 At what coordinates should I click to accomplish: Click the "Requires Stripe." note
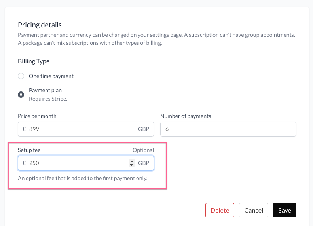[x=48, y=99]
